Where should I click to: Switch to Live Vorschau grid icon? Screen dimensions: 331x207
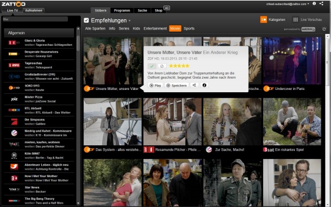295,20
